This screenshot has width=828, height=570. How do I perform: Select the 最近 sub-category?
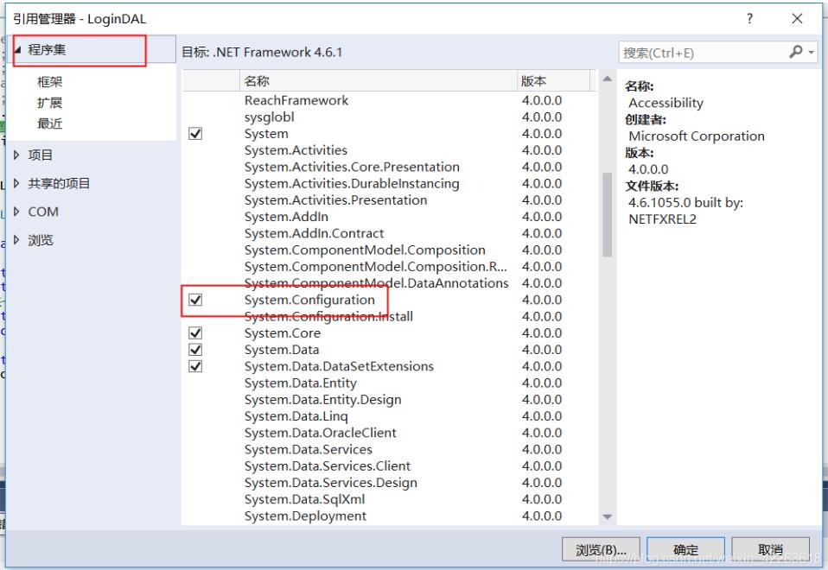(x=49, y=123)
